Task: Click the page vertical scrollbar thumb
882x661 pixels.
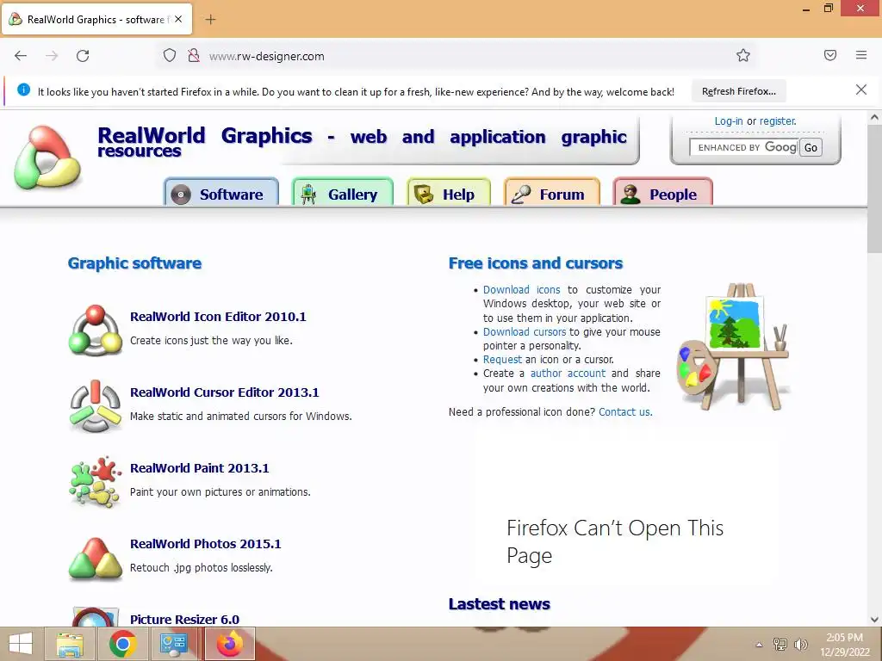Action: 874,188
